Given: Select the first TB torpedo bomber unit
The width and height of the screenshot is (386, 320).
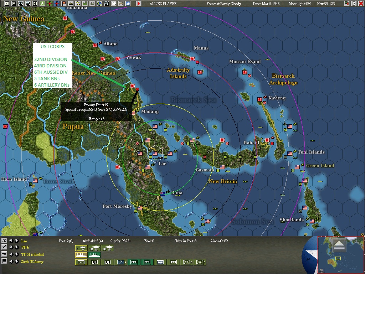Looking at the screenshot, I should (x=94, y=248).
